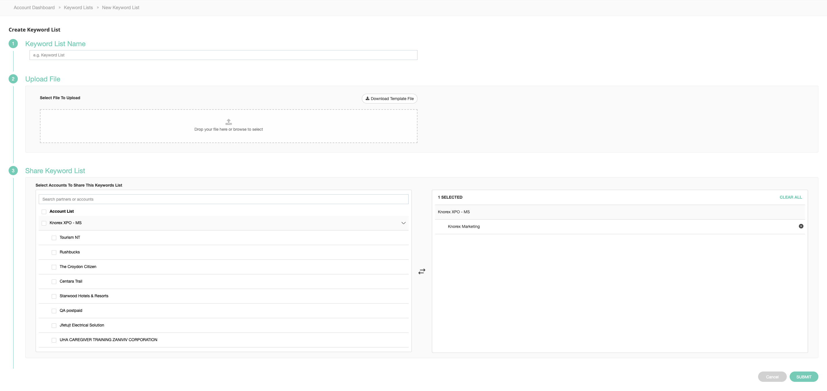The width and height of the screenshot is (827, 391).
Task: Click CLEAR ALL in selected panel
Action: click(x=791, y=198)
